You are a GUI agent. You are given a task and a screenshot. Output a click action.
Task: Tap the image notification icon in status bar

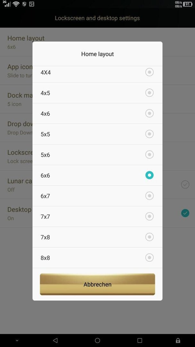point(32,4)
